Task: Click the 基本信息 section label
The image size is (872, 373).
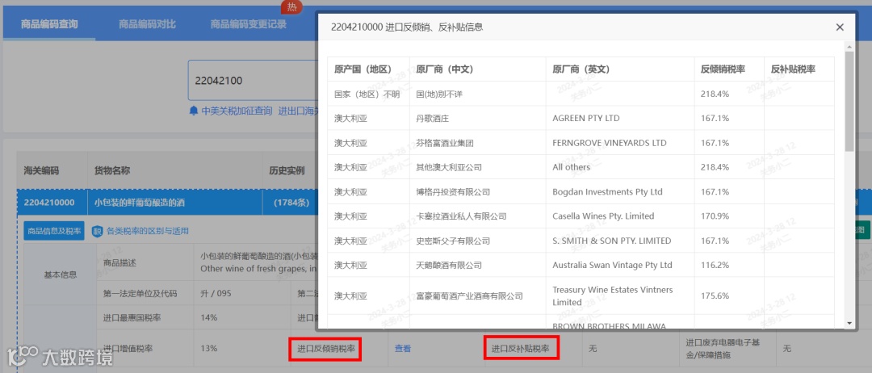Action: (60, 275)
